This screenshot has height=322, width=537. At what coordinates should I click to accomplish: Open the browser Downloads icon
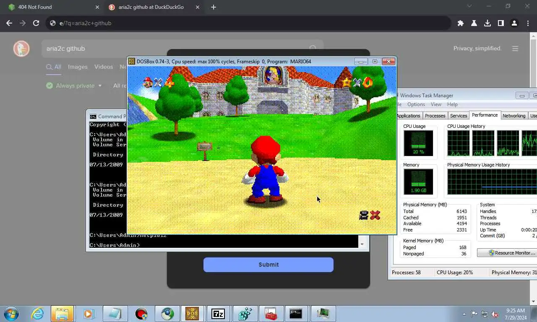click(x=487, y=23)
